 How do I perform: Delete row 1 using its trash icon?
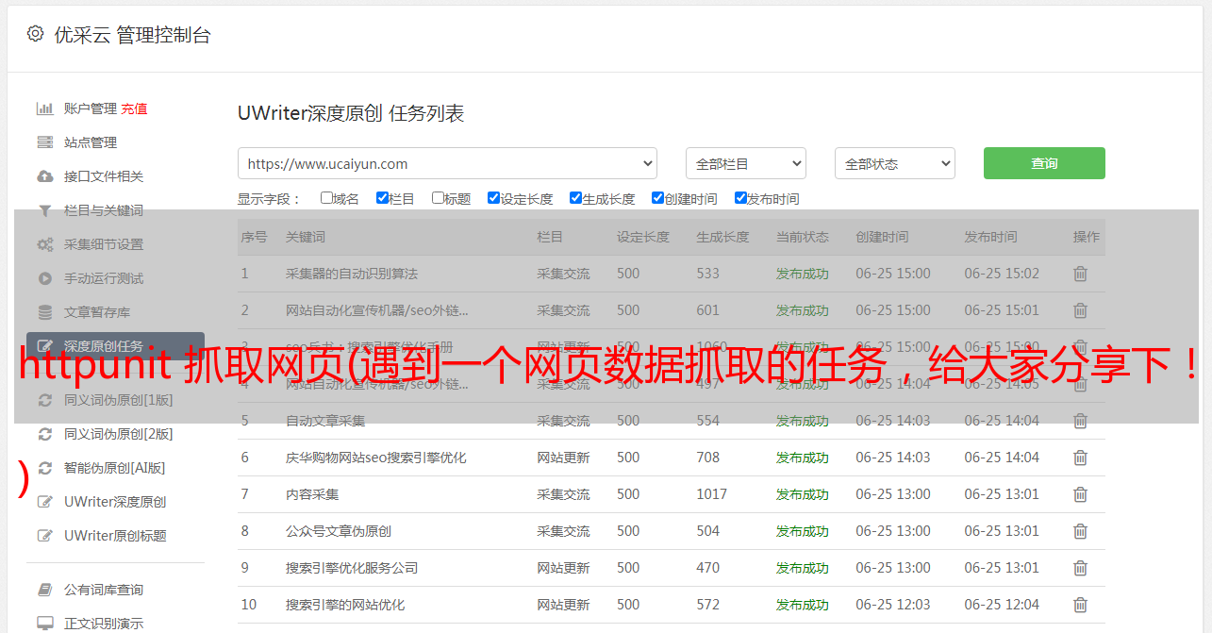point(1080,274)
